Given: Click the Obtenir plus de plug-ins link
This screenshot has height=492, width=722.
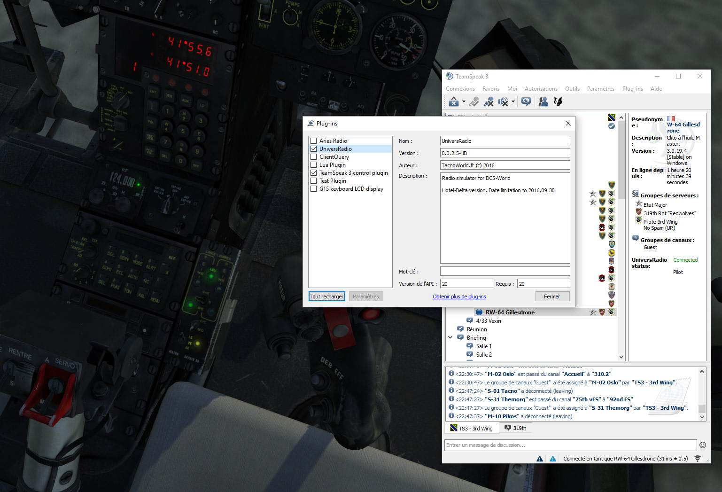Looking at the screenshot, I should tap(459, 297).
